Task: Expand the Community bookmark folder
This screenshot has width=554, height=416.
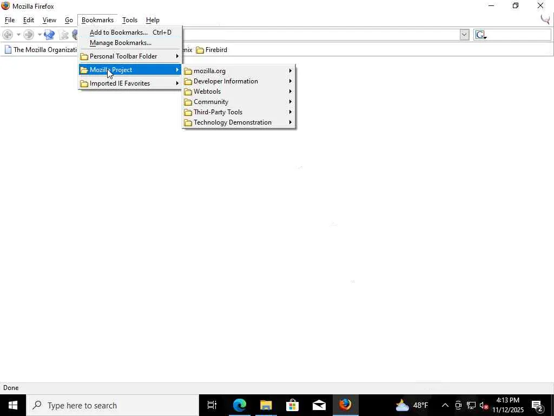Action: pos(239,101)
